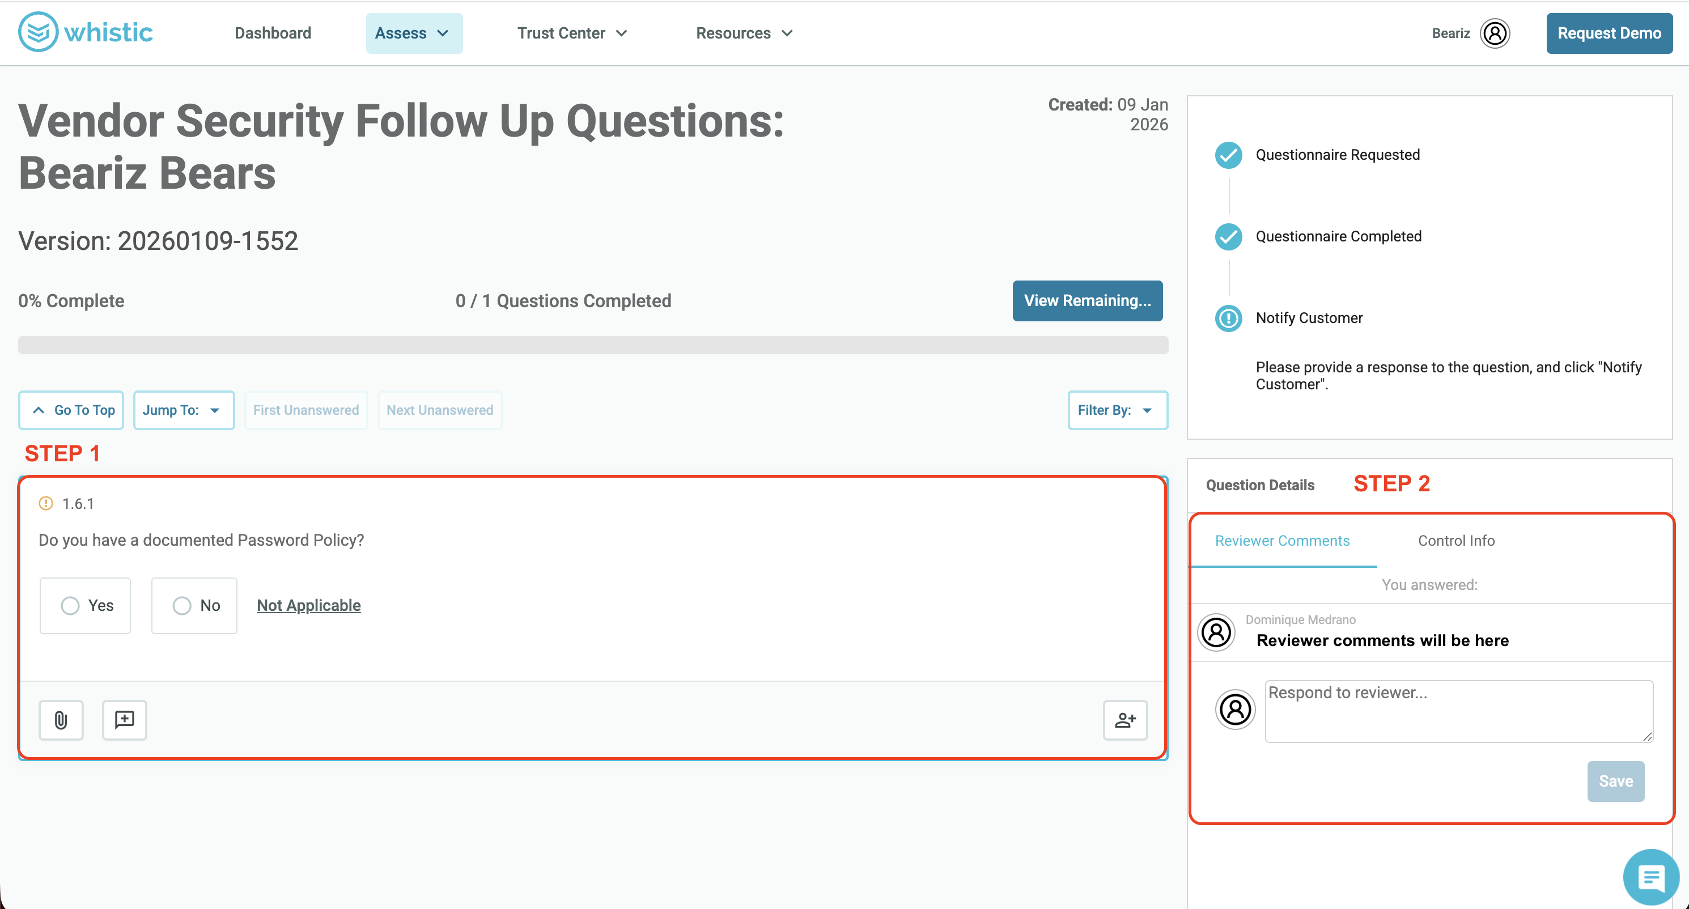Click the warning icon beside 1.6.1
Image resolution: width=1689 pixels, height=909 pixels.
(x=46, y=503)
